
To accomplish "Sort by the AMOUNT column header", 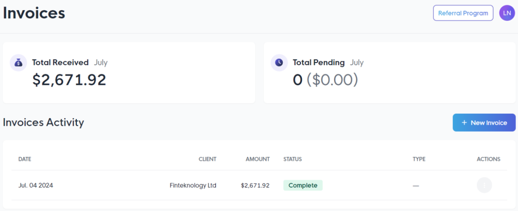I will click(257, 159).
